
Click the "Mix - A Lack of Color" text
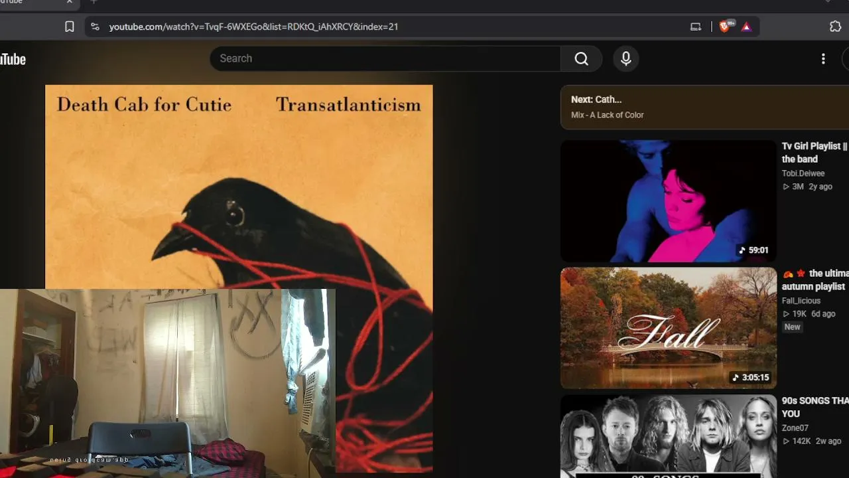(607, 115)
